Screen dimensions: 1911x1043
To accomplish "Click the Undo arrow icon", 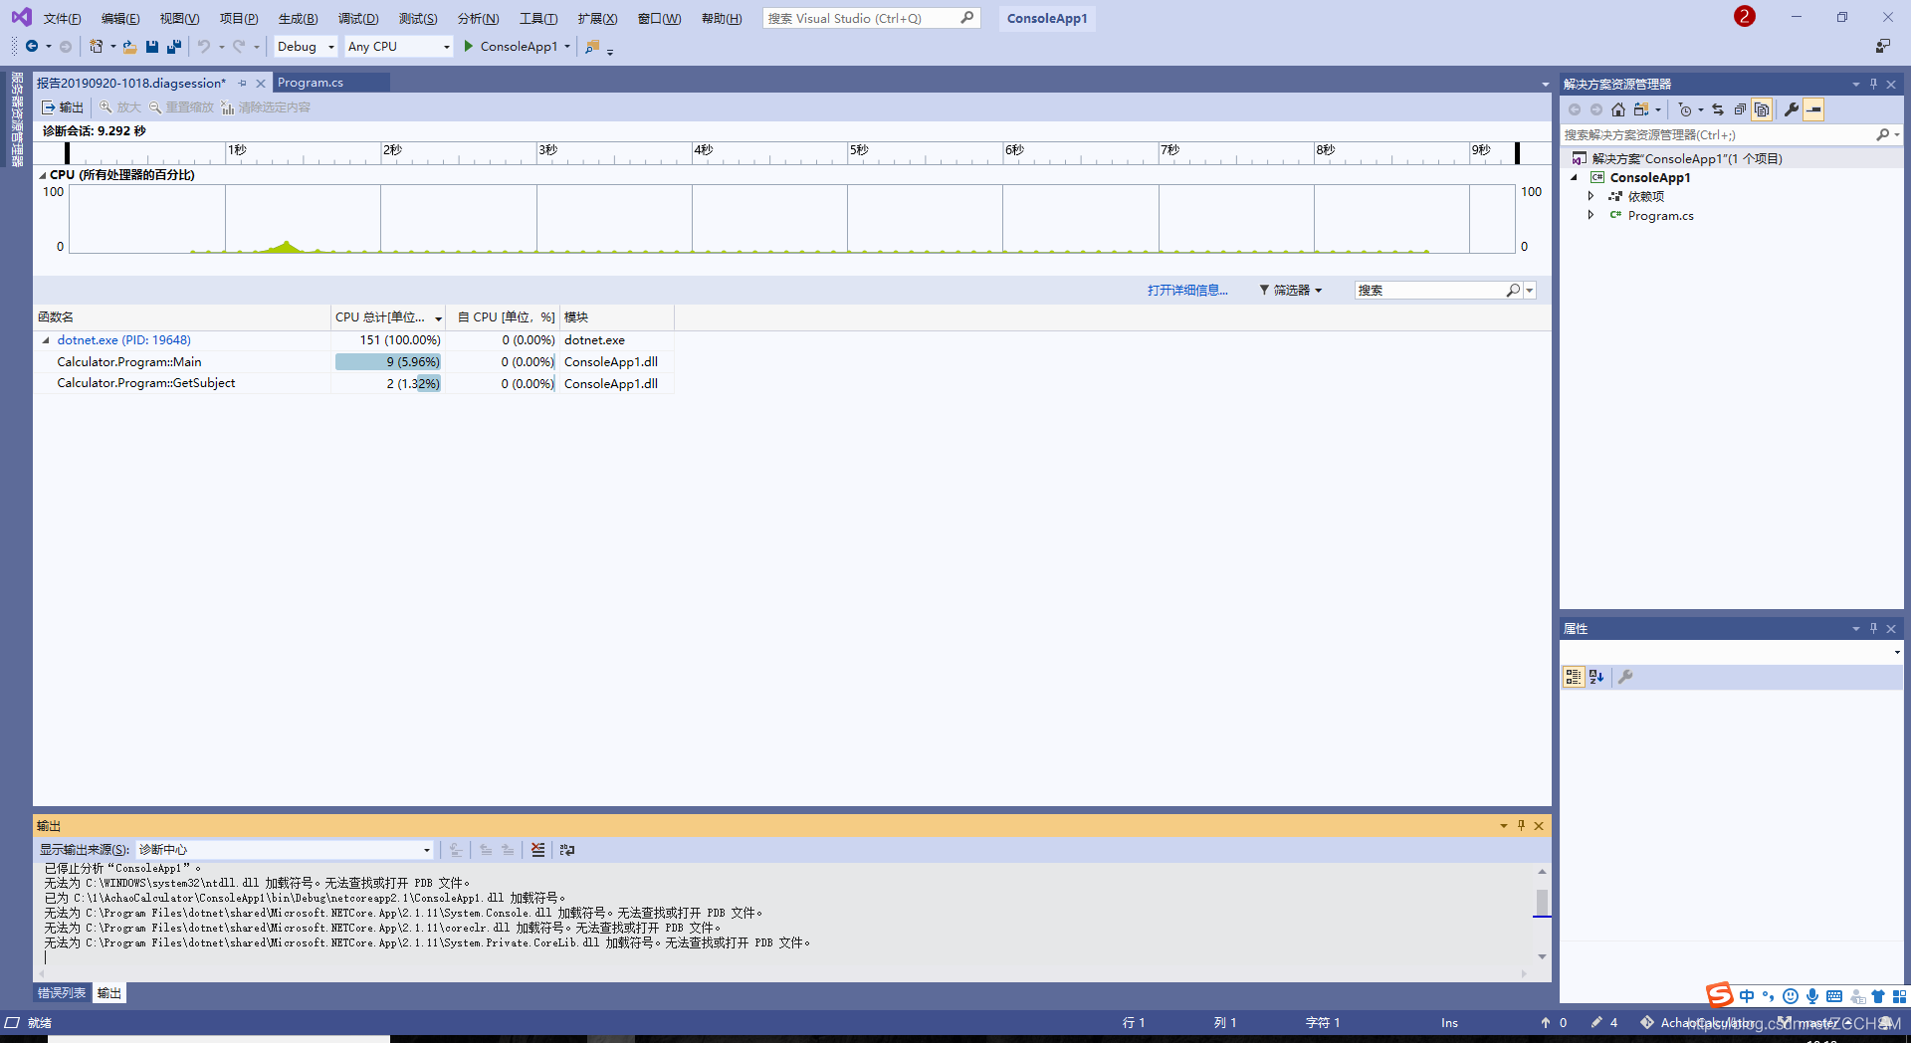I will point(204,47).
